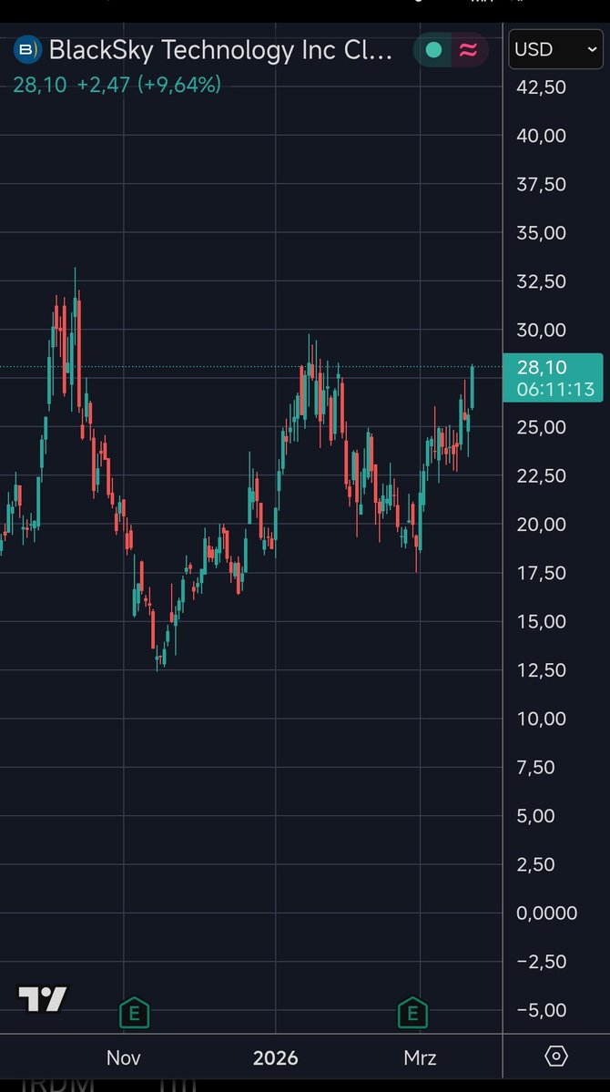
Task: Tap the pink approximate data indicator
Action: click(x=469, y=49)
